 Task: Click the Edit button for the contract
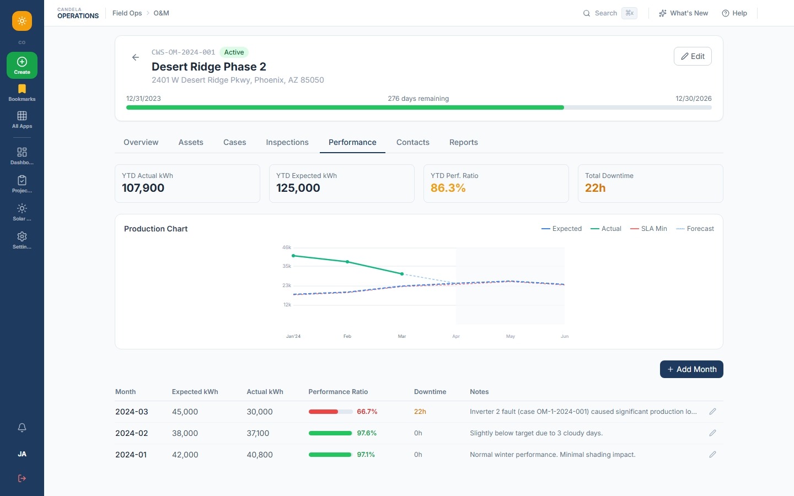pyautogui.click(x=693, y=56)
